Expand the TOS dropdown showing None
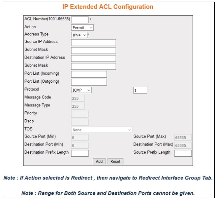The width and height of the screenshot is (215, 198). pos(102,130)
